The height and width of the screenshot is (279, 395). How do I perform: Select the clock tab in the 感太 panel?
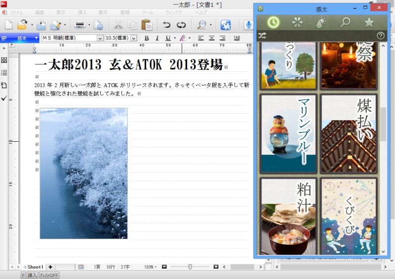point(273,22)
